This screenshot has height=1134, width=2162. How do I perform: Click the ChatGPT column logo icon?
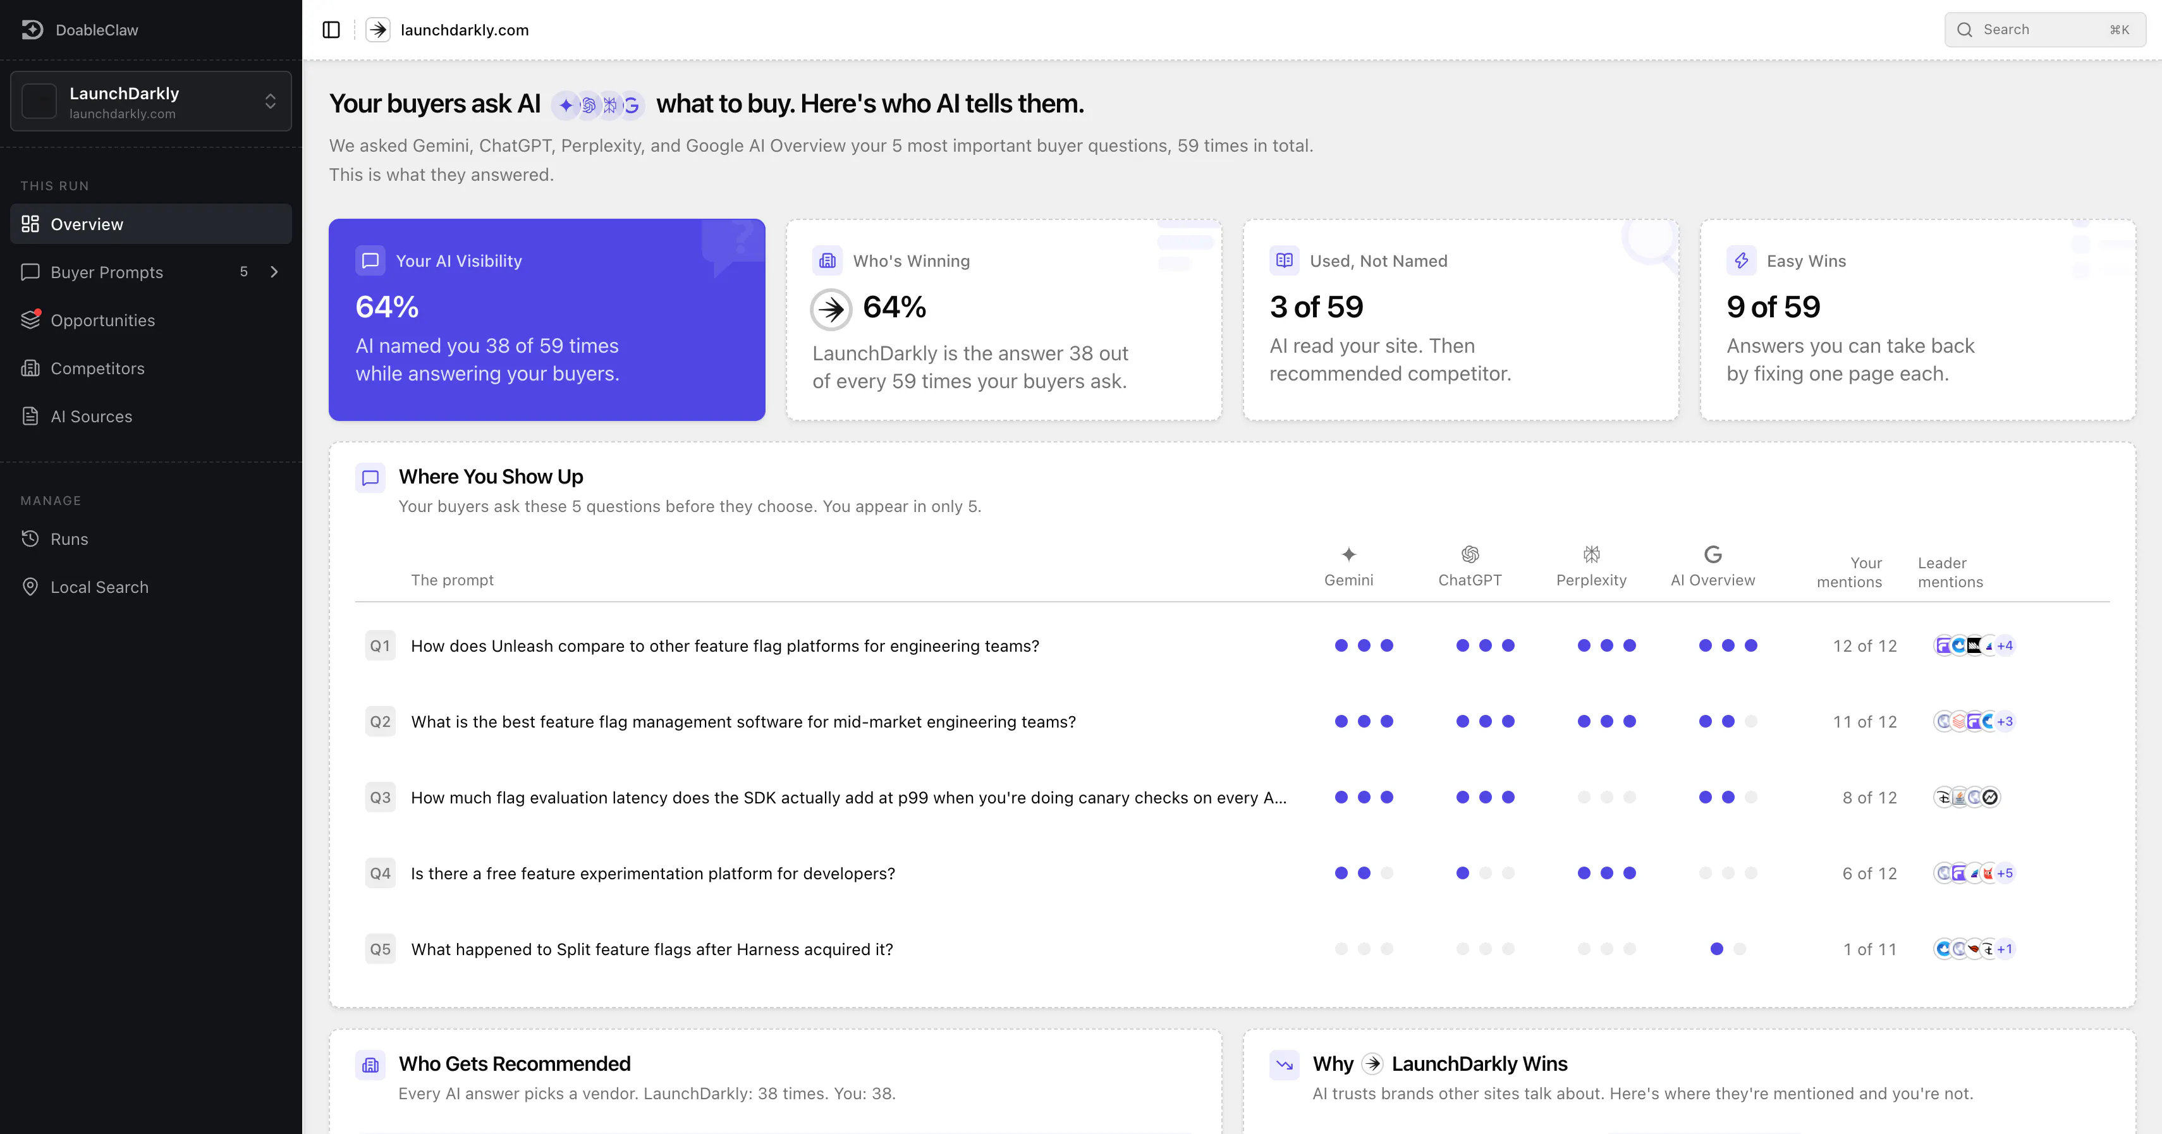pos(1470,554)
